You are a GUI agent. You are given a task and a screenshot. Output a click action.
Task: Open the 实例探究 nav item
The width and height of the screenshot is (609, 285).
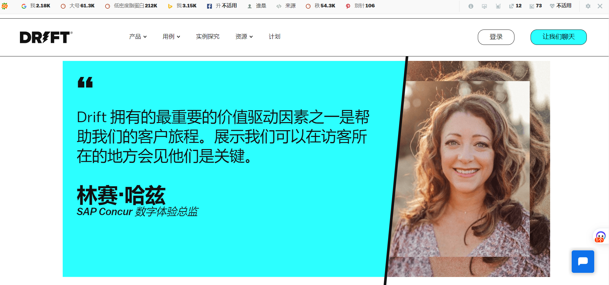point(208,37)
